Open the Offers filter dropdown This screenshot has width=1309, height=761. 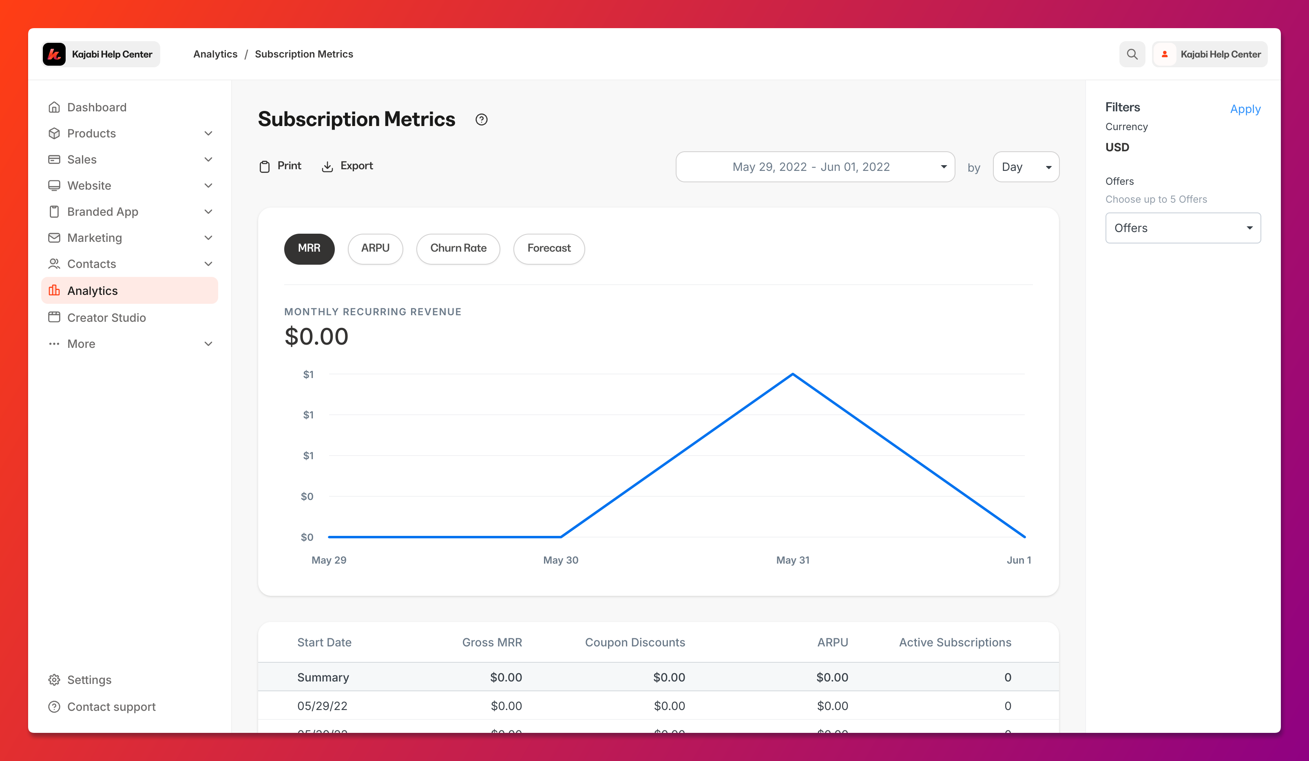pyautogui.click(x=1183, y=228)
